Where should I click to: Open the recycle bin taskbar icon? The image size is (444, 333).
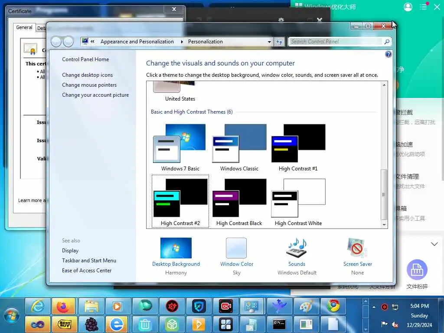(145, 324)
